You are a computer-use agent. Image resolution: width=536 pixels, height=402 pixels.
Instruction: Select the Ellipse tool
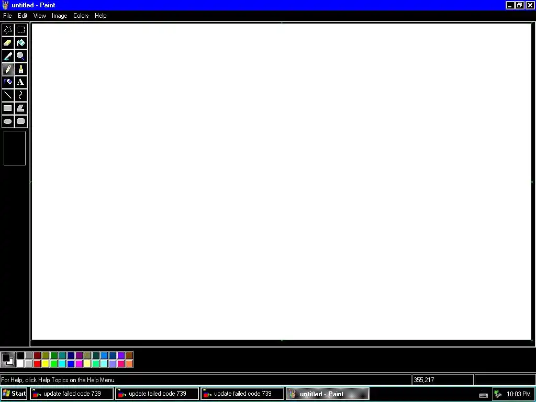pos(8,121)
